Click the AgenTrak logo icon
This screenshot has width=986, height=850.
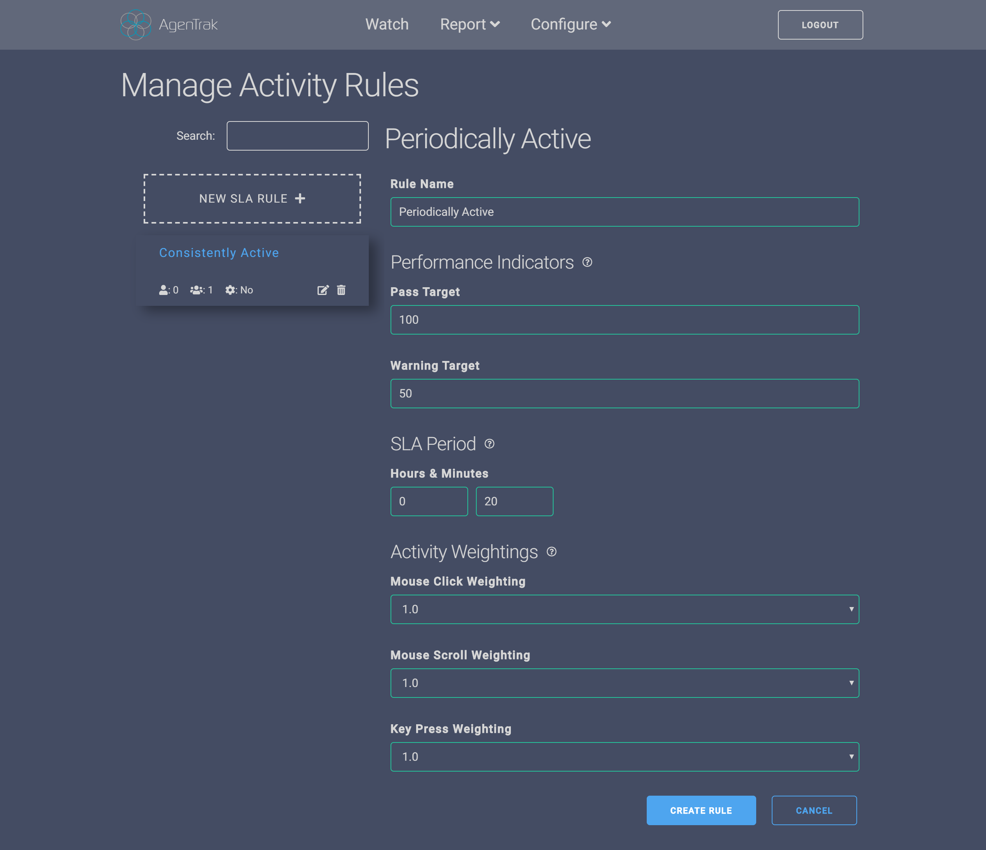pos(135,25)
